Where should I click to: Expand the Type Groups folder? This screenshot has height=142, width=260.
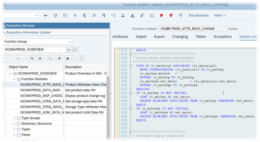pos(14,118)
